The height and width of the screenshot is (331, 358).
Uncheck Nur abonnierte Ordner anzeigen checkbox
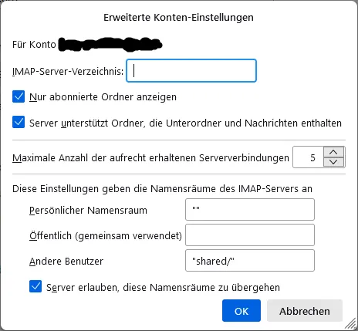pos(19,96)
